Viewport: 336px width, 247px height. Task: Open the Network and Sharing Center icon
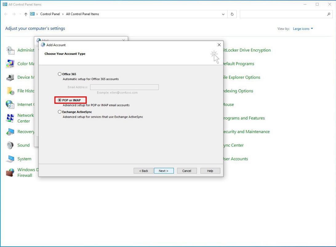click(10, 118)
